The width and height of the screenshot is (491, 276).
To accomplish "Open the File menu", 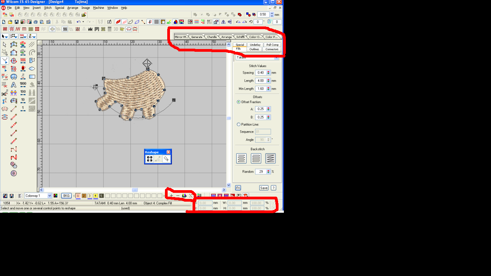I will (9, 8).
